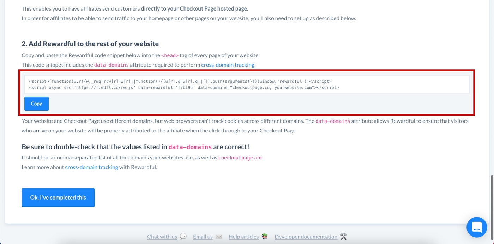This screenshot has height=244, width=494.
Task: Click the blue Copy button
Action: 36,104
